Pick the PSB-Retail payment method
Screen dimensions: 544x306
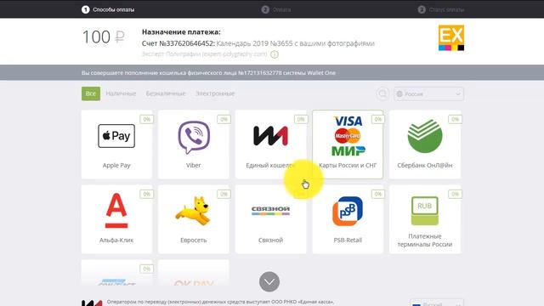click(x=348, y=219)
